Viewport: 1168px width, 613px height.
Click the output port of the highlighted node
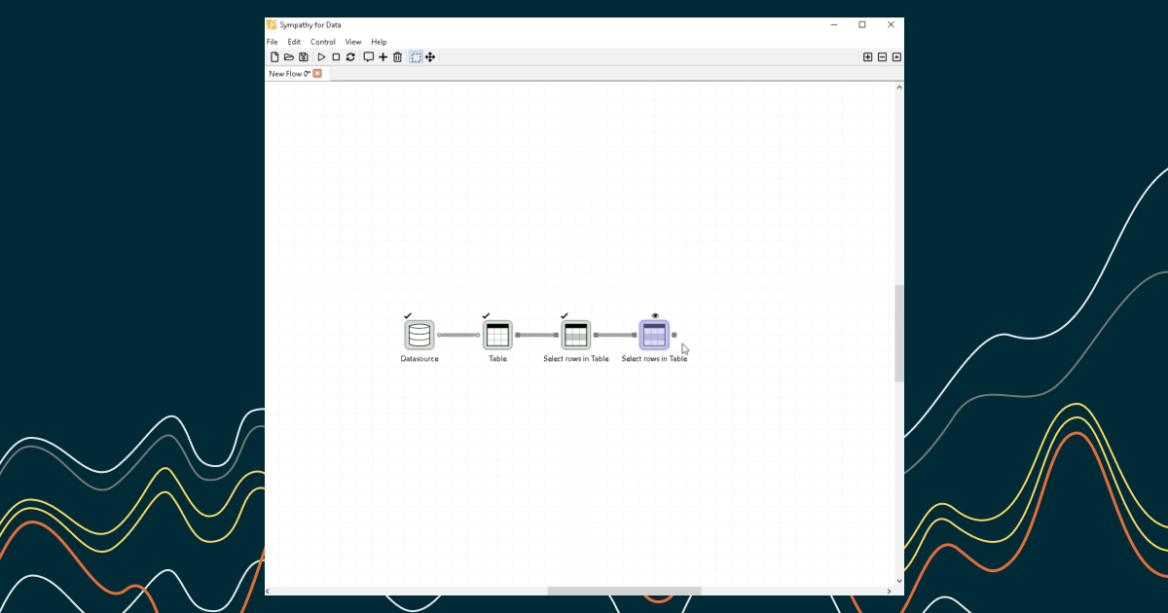(674, 335)
